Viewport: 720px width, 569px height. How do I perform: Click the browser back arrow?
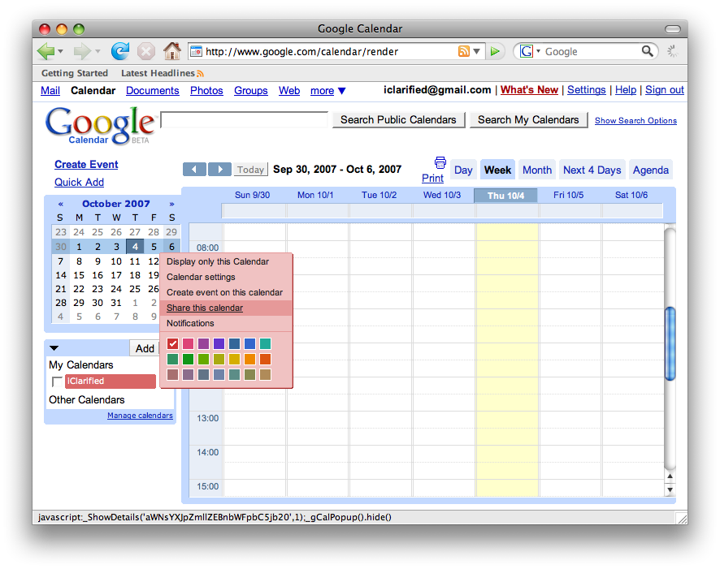(x=46, y=51)
